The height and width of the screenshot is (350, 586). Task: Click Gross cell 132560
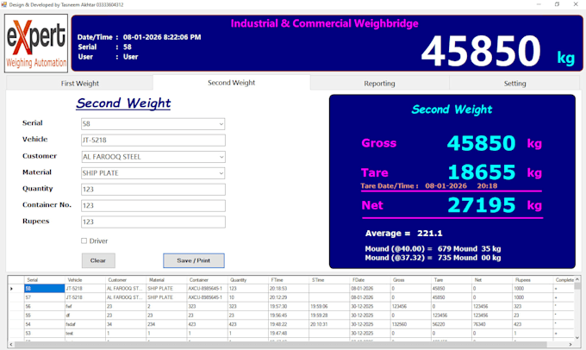[x=410, y=325]
